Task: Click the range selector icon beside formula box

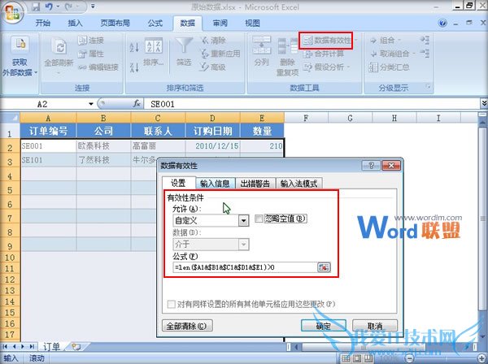Action: 324,267
